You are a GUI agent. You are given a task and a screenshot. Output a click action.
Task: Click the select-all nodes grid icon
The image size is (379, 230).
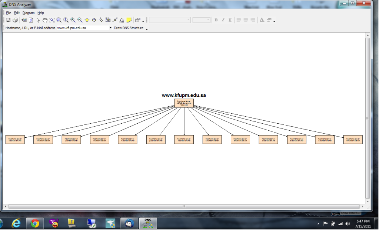(x=108, y=20)
